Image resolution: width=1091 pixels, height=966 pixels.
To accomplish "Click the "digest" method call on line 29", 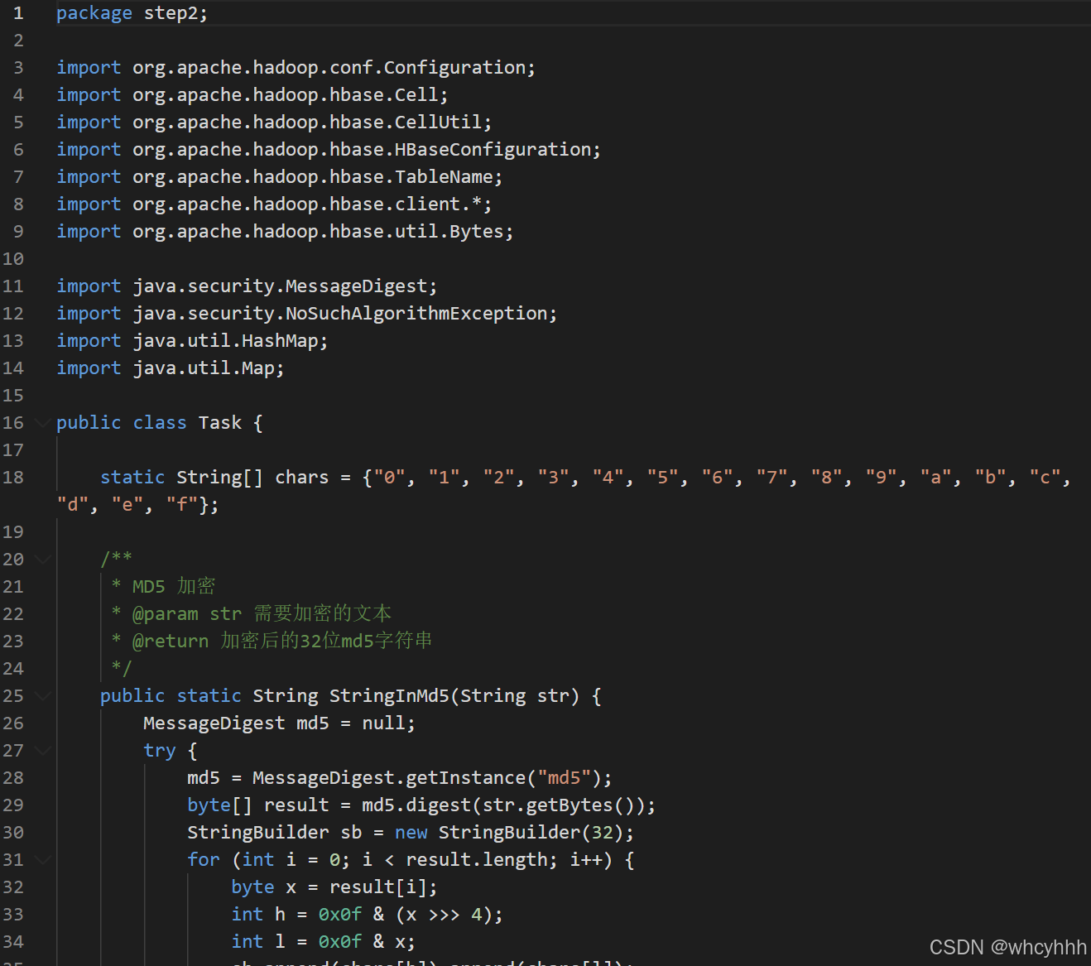I will coord(438,805).
